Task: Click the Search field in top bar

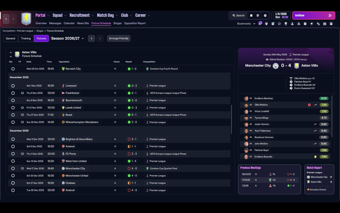Action: click(x=238, y=15)
